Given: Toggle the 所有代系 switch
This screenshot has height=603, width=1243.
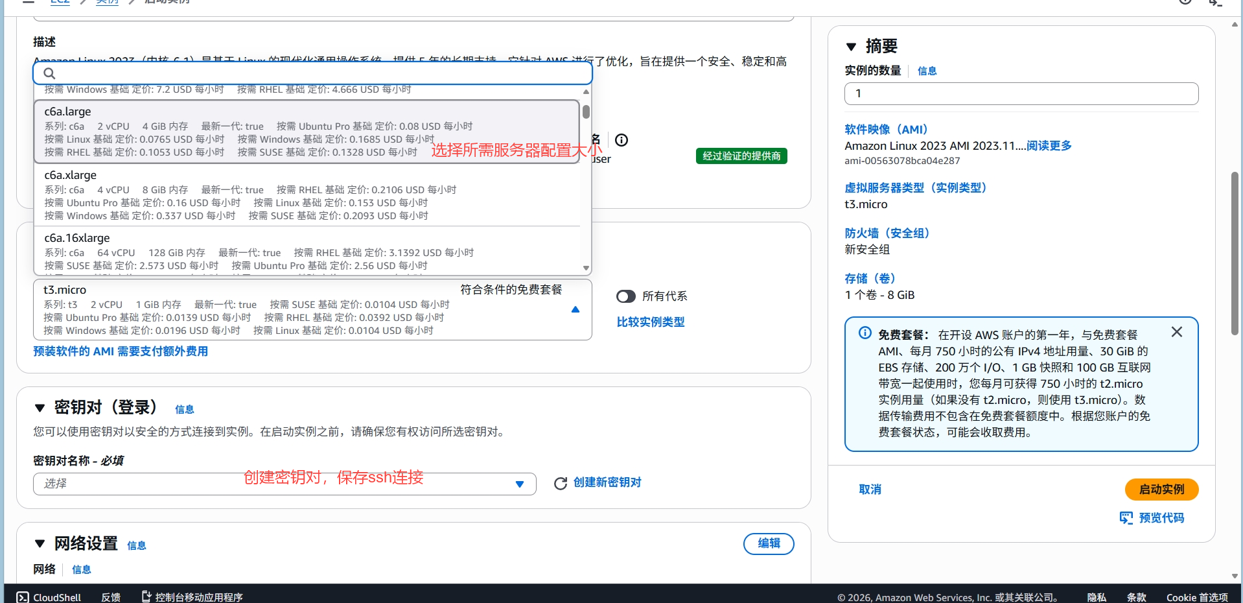Looking at the screenshot, I should [x=626, y=296].
